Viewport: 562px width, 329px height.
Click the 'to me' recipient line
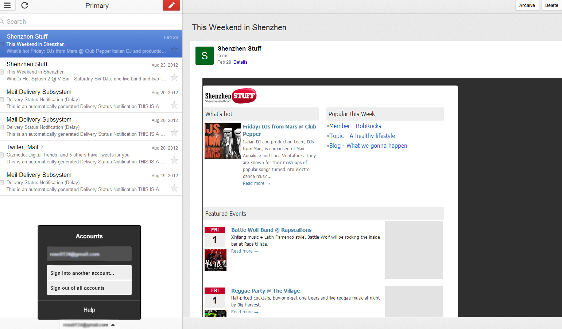point(223,56)
